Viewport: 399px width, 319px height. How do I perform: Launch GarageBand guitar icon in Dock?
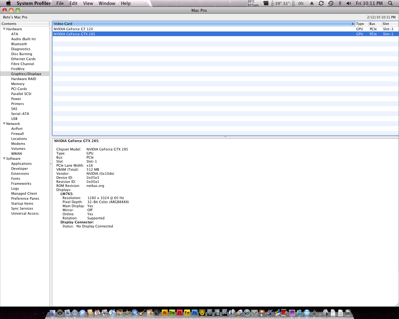[142, 312]
